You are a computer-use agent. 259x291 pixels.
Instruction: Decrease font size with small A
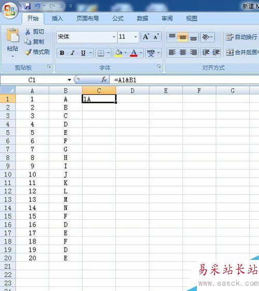point(156,37)
